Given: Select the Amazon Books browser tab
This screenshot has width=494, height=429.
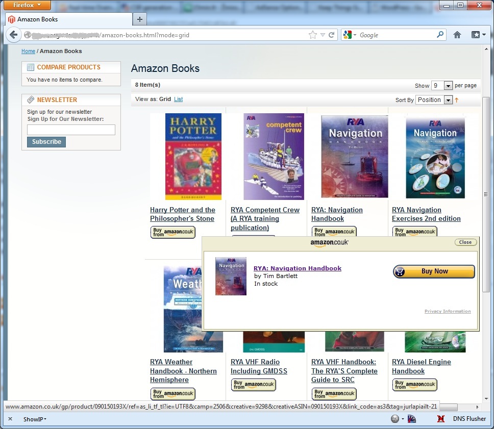Looking at the screenshot, I should [x=69, y=19].
